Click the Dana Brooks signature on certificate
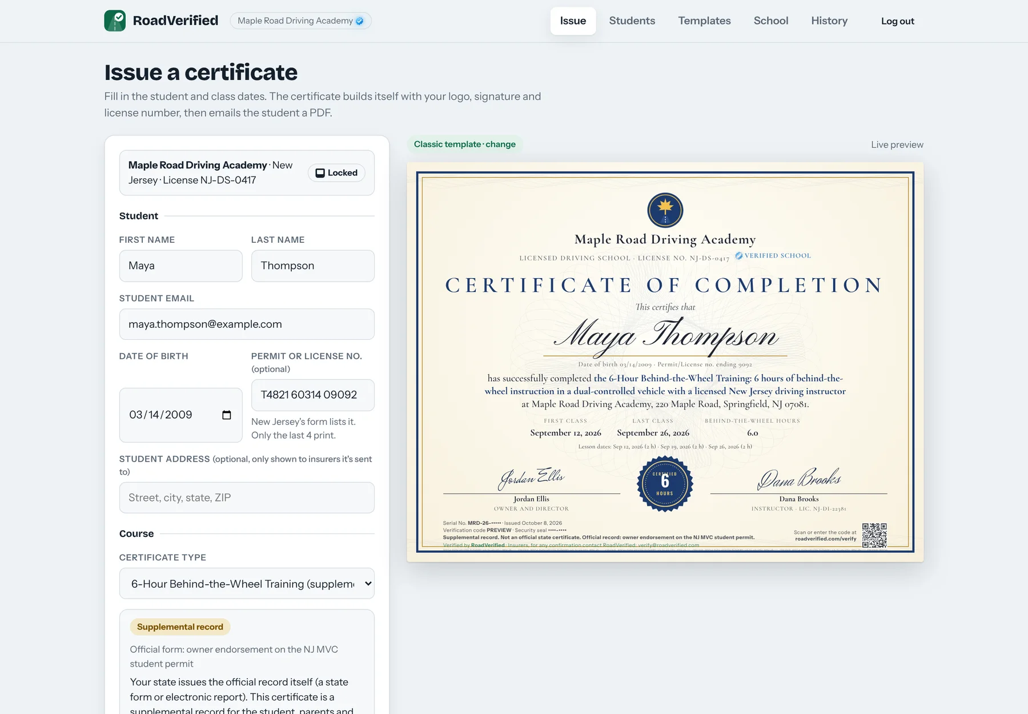This screenshot has width=1028, height=714. click(798, 479)
